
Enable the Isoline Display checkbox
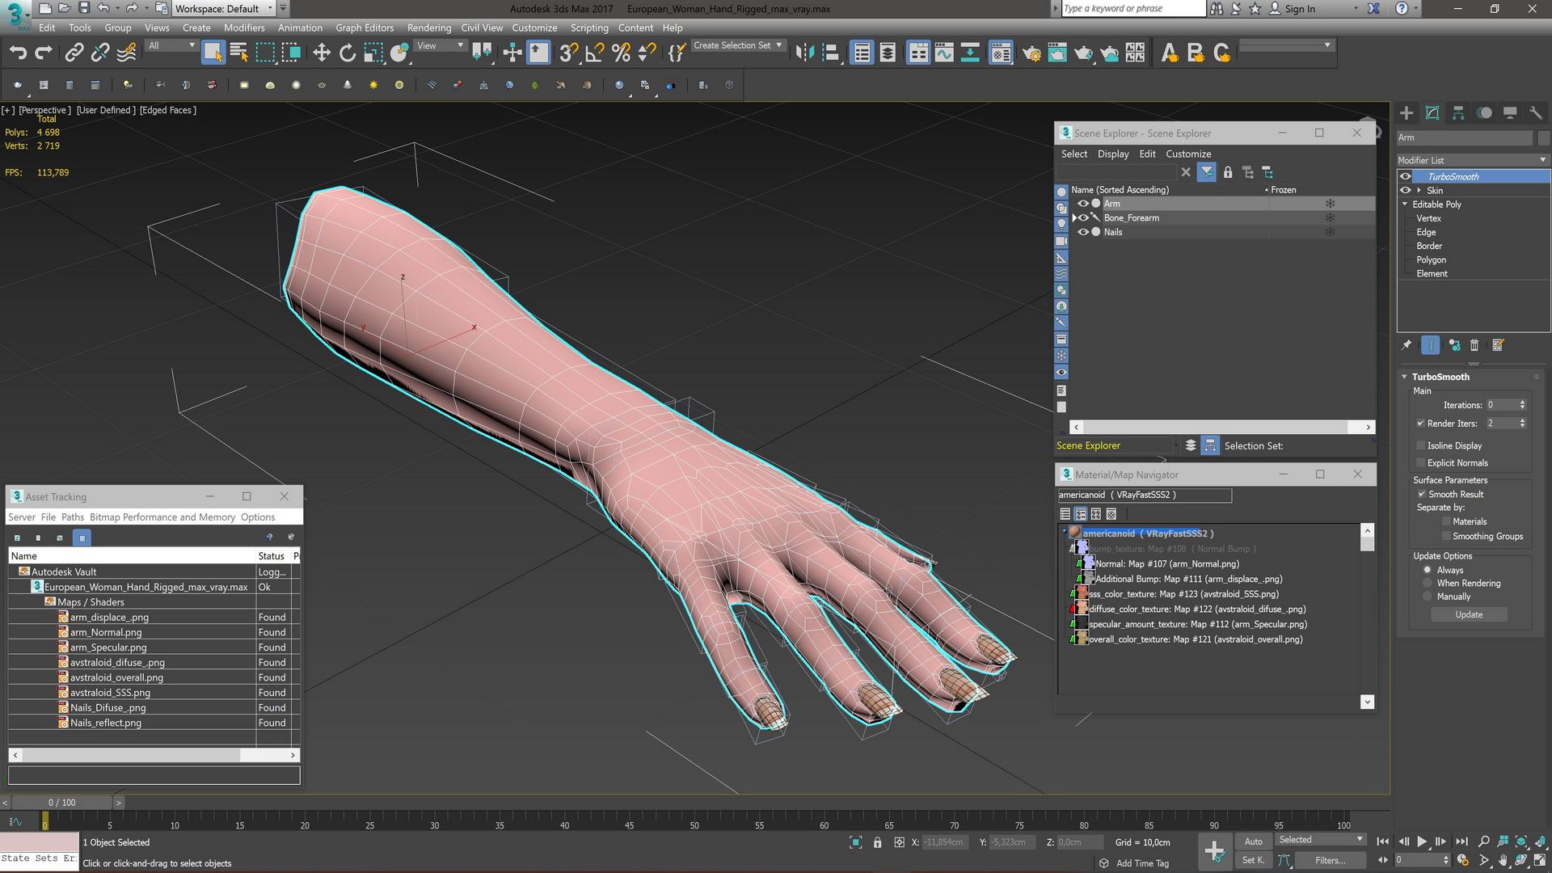point(1420,445)
